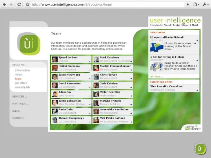The image size is (211, 158).
Task: Click Tjeerd de Boer's photo
Action: (x=54, y=59)
